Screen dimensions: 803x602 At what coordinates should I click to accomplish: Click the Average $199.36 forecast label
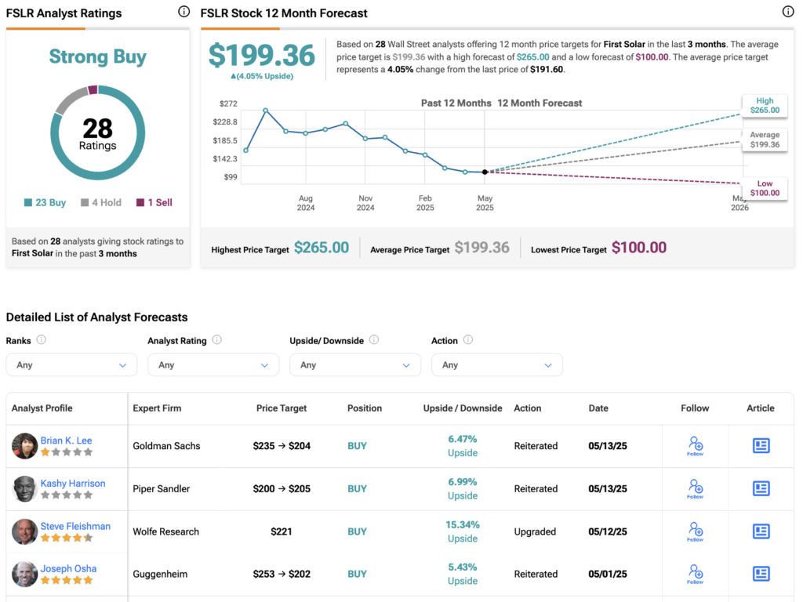click(765, 140)
